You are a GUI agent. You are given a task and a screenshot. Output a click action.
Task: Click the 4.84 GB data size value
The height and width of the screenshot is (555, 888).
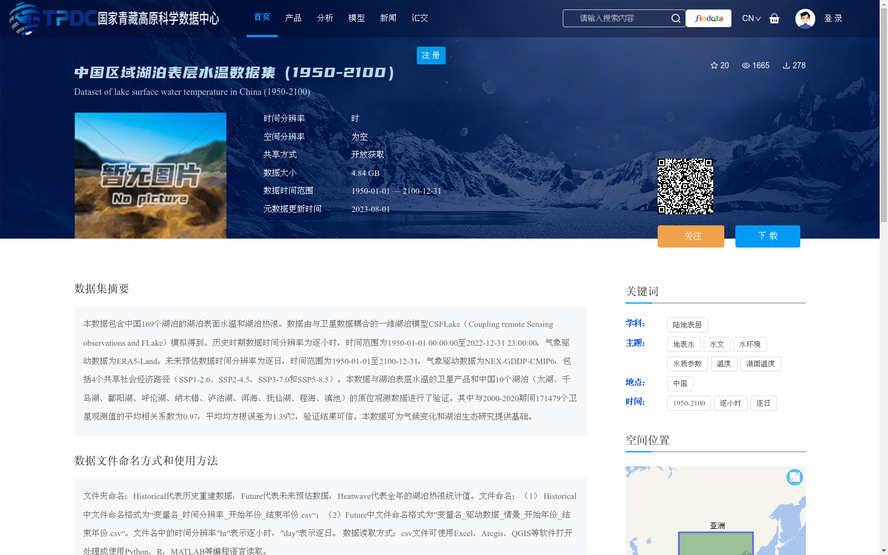(x=365, y=173)
